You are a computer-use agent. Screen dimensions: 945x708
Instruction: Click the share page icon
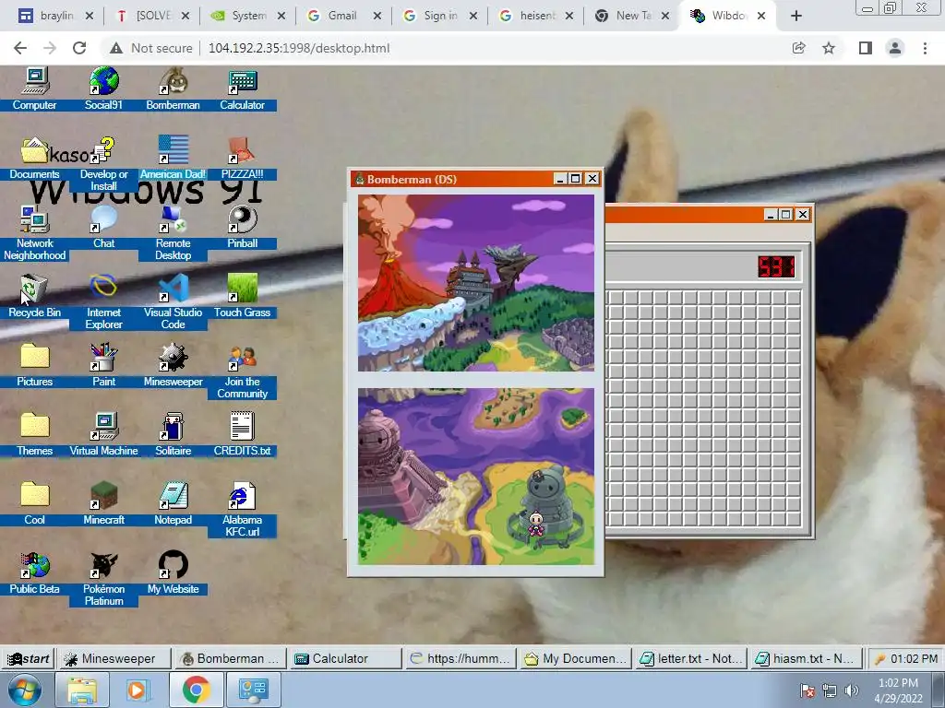(798, 48)
